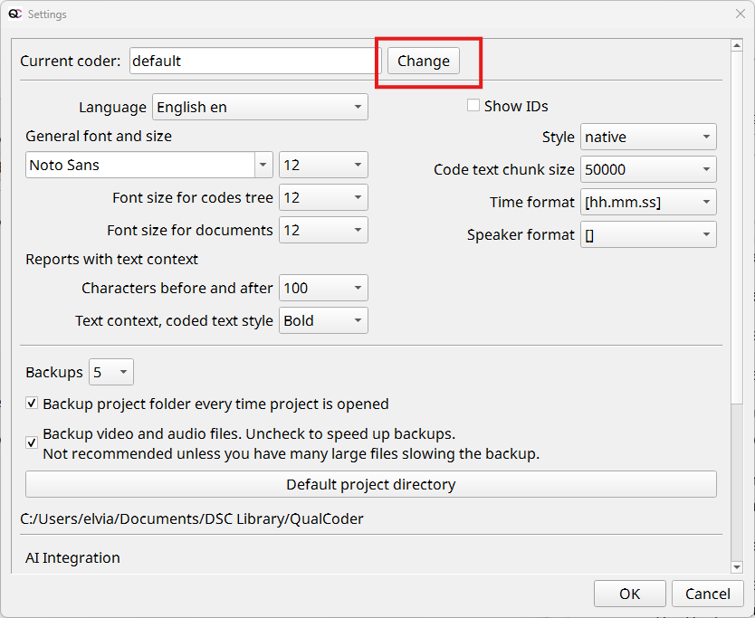
Task: Click the Change coder button
Action: coord(423,61)
